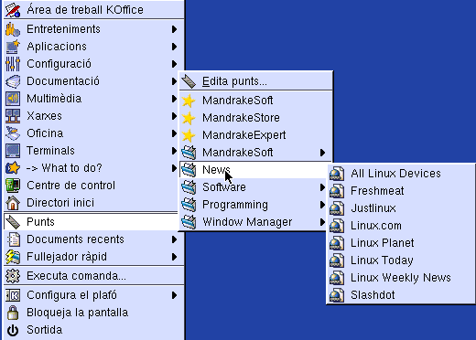Expand the Window Manager submenu arrow
Screen dimensions: 476x340
[x=322, y=222]
